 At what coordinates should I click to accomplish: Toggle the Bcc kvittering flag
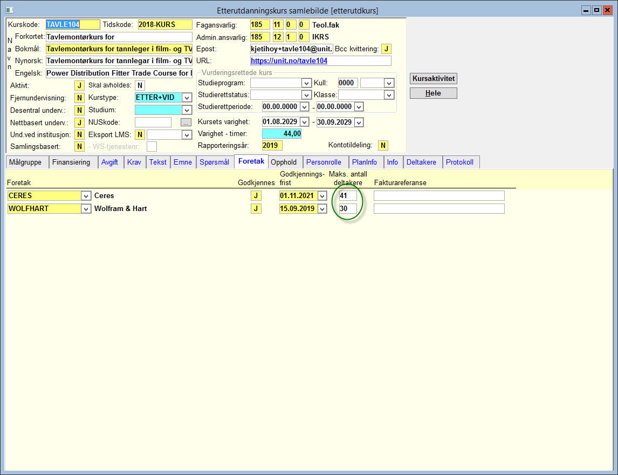(386, 49)
